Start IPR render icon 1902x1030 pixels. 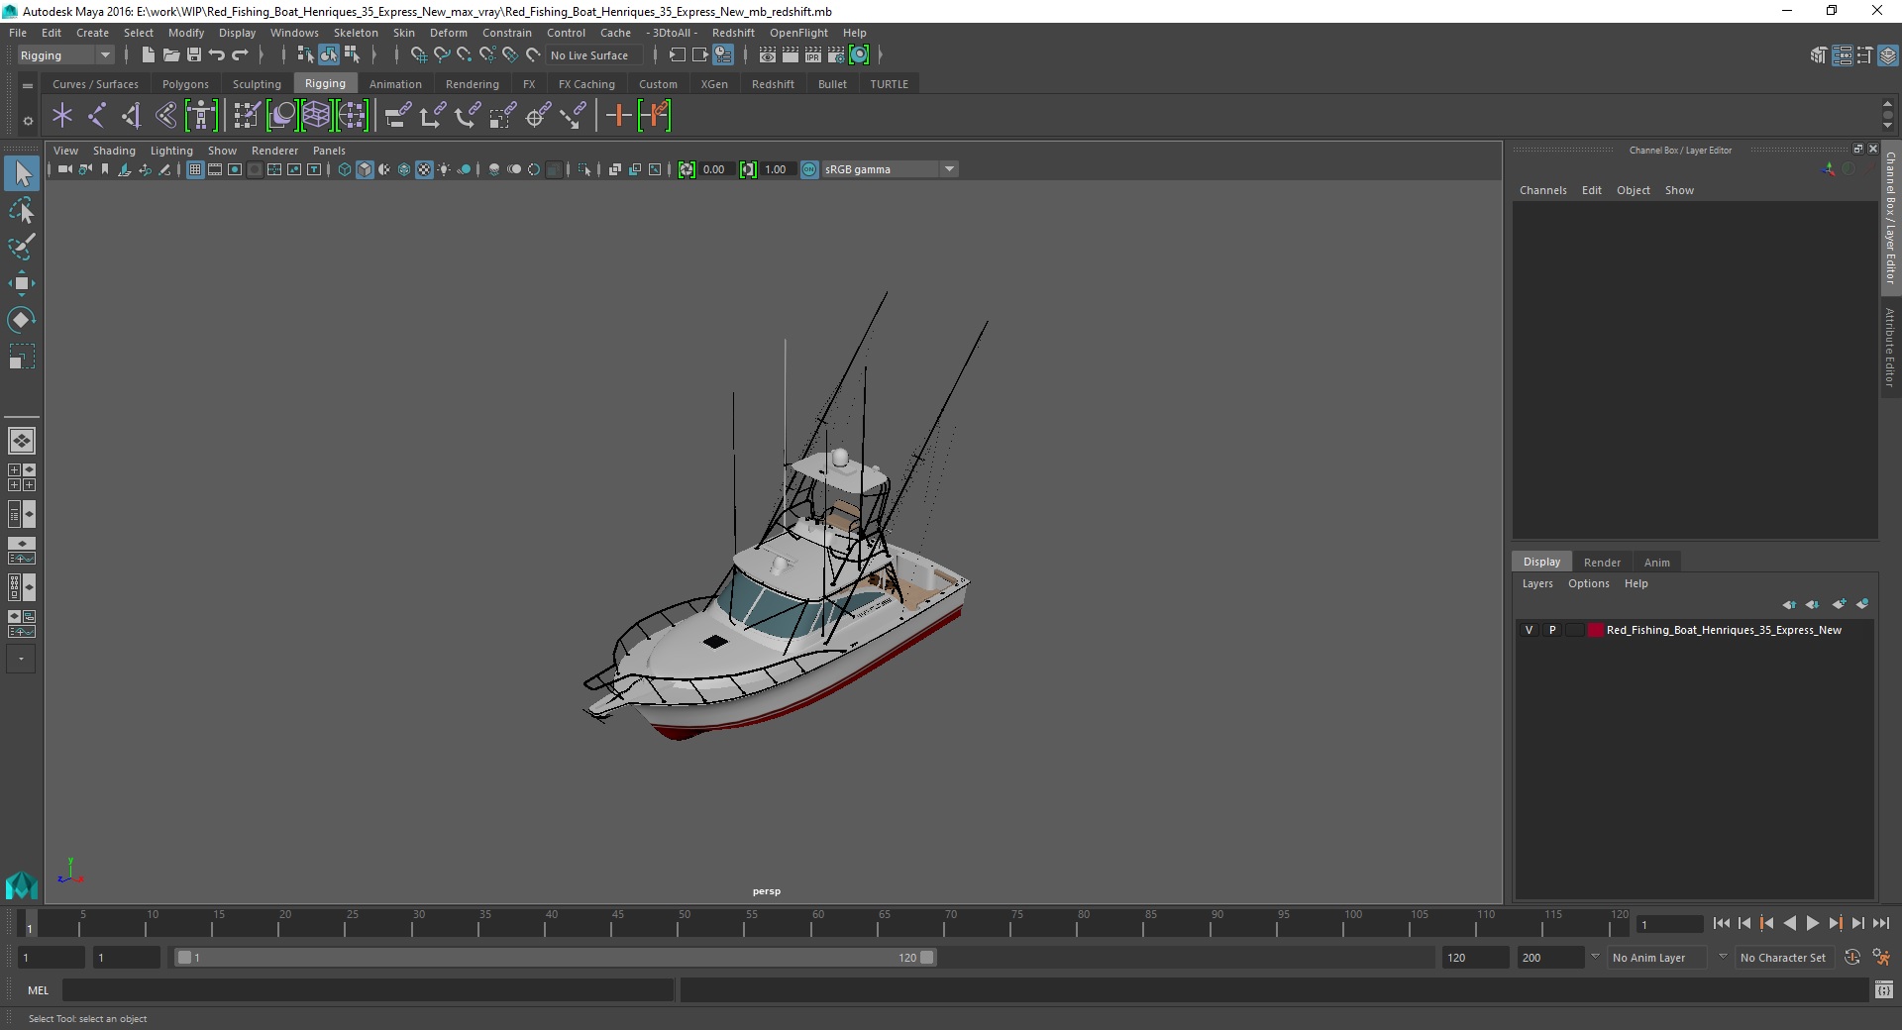(x=813, y=55)
